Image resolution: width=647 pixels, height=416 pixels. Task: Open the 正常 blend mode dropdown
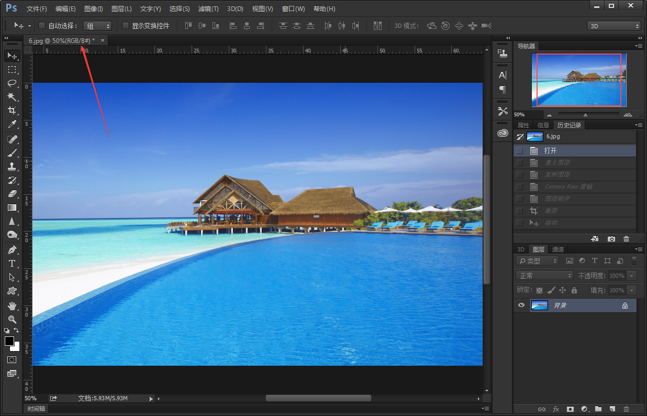click(545, 276)
